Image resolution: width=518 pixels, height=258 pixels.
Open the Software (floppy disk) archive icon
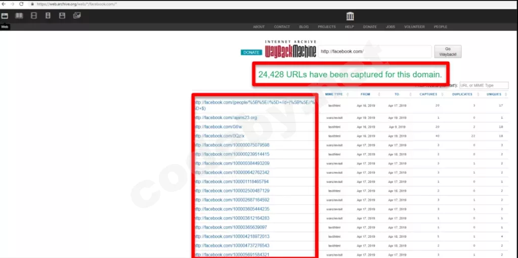click(62, 16)
